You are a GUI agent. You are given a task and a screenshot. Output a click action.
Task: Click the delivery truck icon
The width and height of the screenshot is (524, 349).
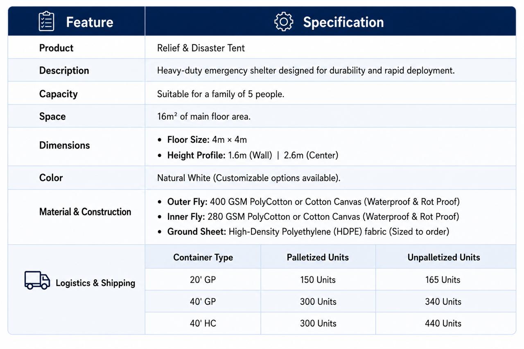[37, 280]
